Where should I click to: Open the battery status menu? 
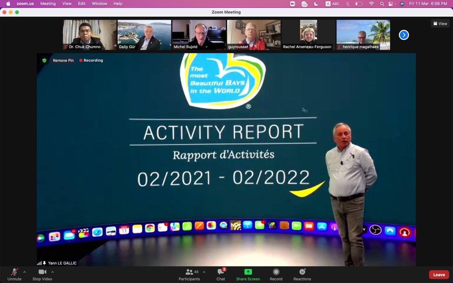(359, 4)
